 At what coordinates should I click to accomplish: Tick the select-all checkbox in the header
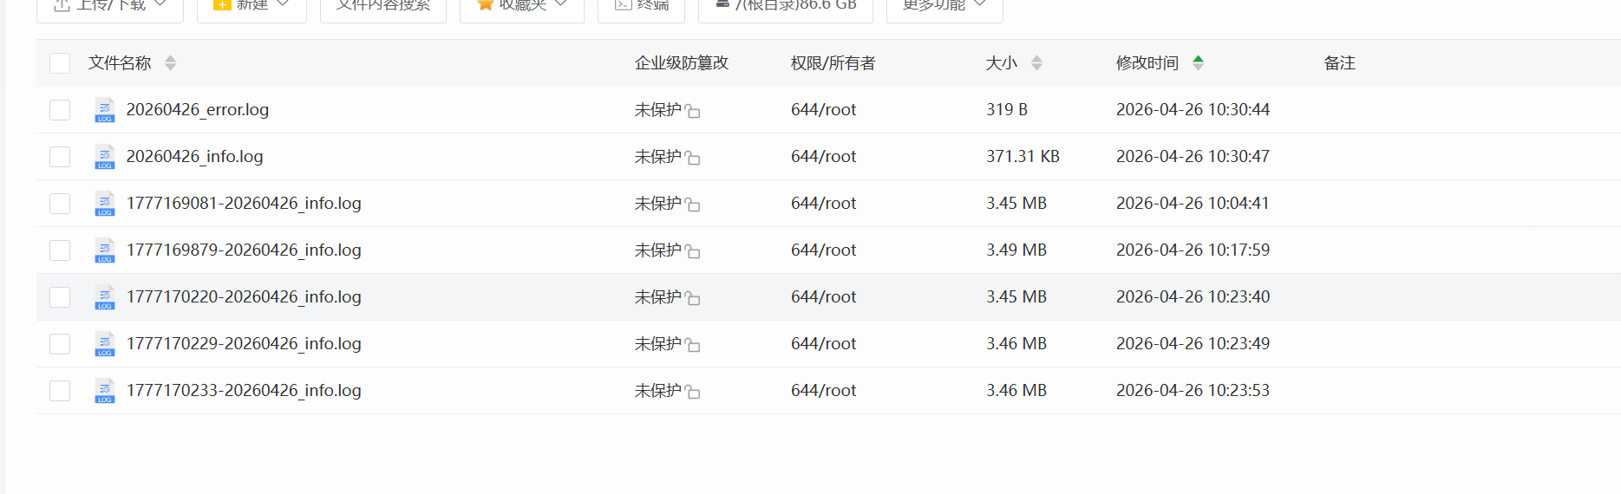60,63
